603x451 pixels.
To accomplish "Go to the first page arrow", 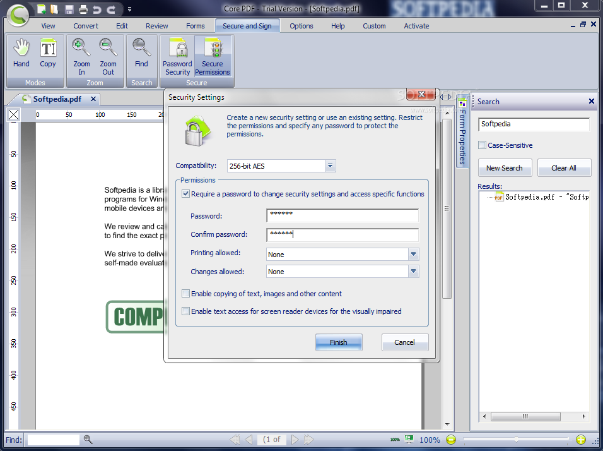I will pyautogui.click(x=235, y=440).
